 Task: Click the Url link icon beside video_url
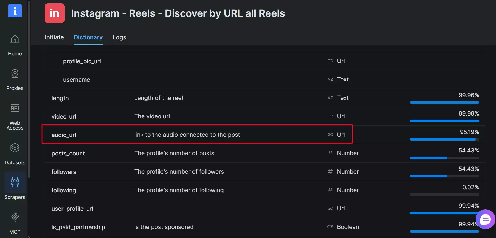[330, 116]
